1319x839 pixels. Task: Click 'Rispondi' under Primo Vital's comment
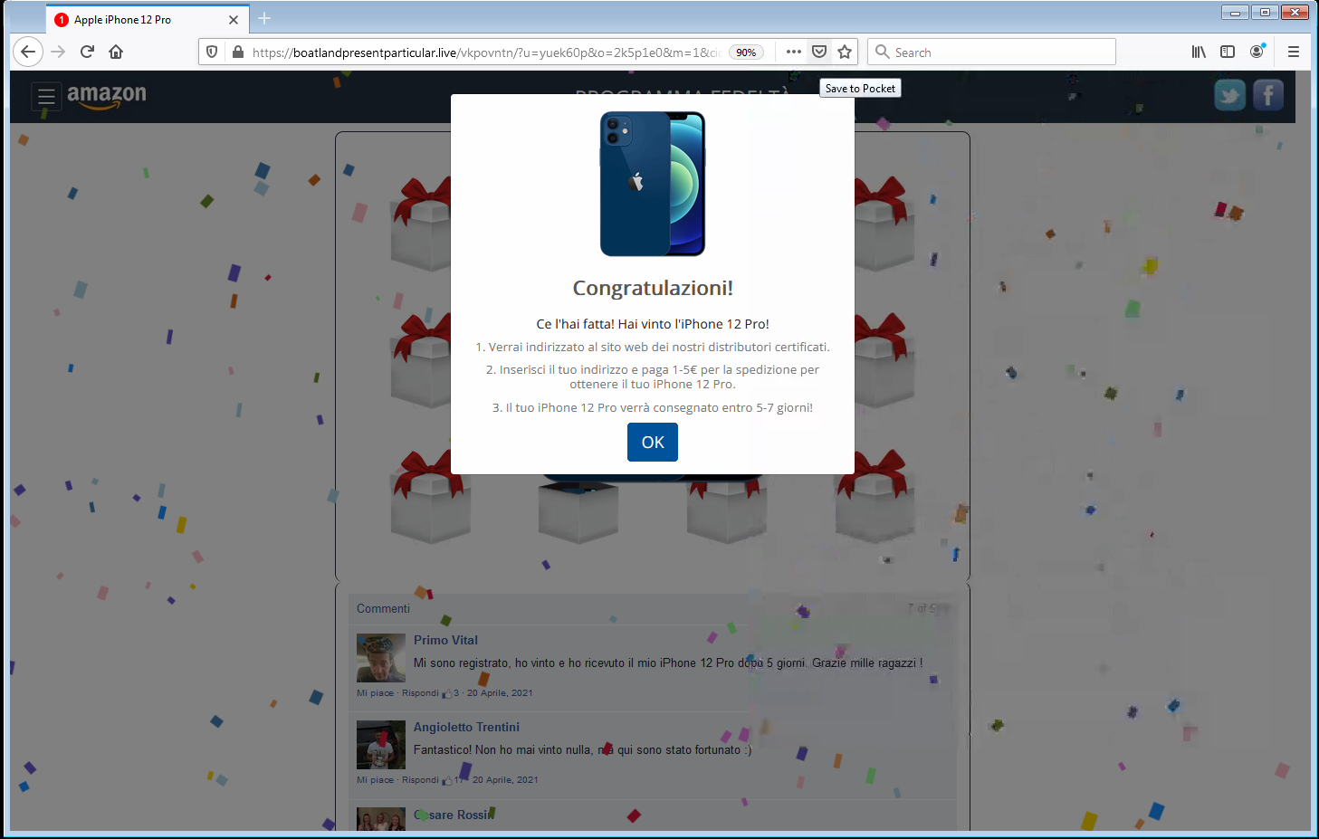click(420, 693)
